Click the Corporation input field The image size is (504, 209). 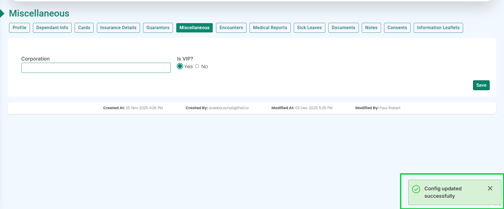pyautogui.click(x=96, y=68)
